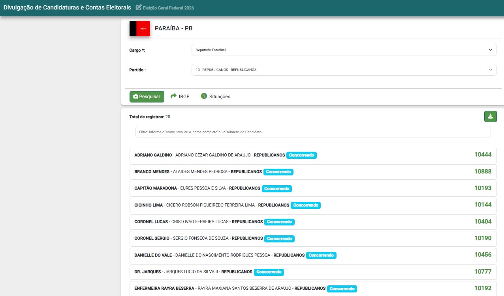
Task: Open the Situações info link
Action: click(216, 97)
